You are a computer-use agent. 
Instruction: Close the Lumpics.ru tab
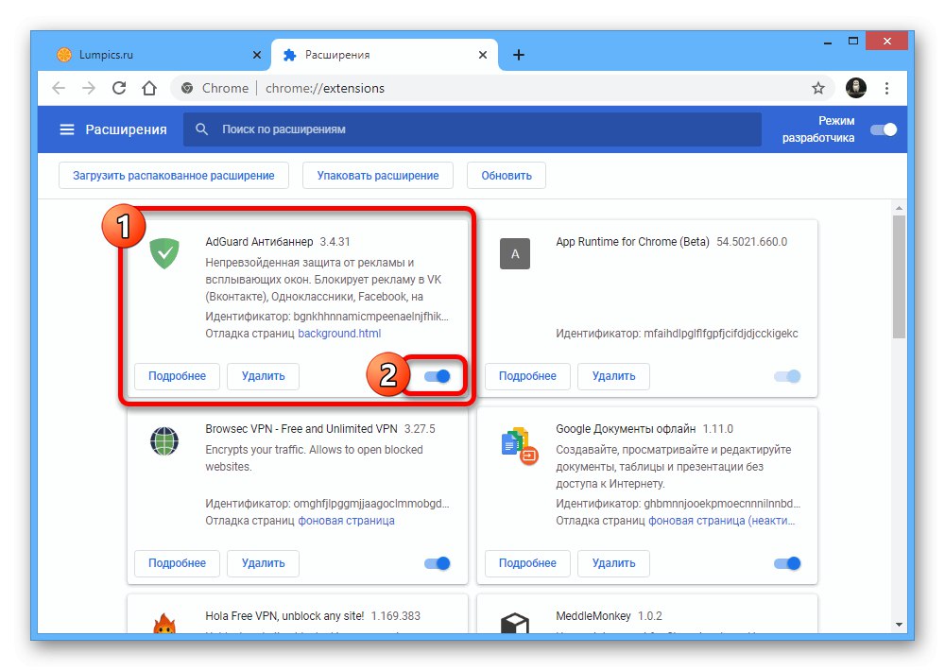click(257, 55)
